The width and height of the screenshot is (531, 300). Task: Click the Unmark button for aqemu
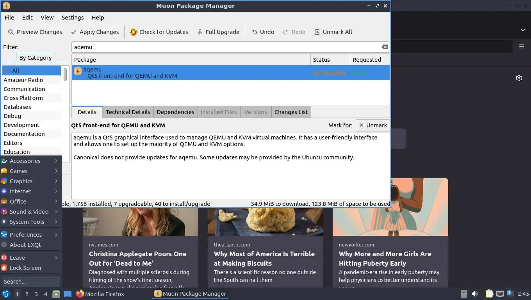[372, 125]
